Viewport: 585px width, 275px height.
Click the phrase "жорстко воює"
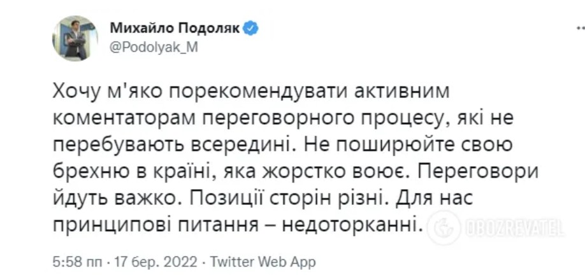point(360,171)
